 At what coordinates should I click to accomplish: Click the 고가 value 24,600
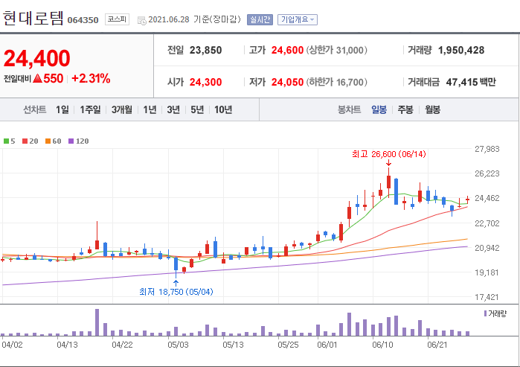click(287, 50)
